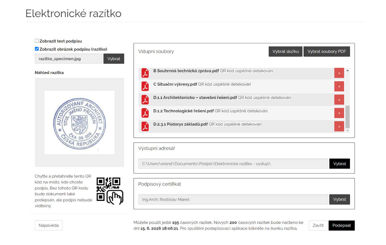Click the Vstupní soubory heading
Viewport: 386px width, 245px height.
click(156, 51)
